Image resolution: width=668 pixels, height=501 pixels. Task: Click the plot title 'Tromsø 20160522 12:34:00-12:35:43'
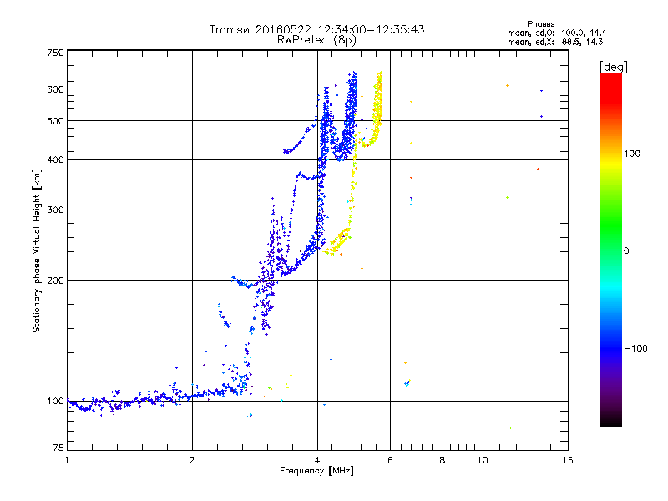coord(316,29)
